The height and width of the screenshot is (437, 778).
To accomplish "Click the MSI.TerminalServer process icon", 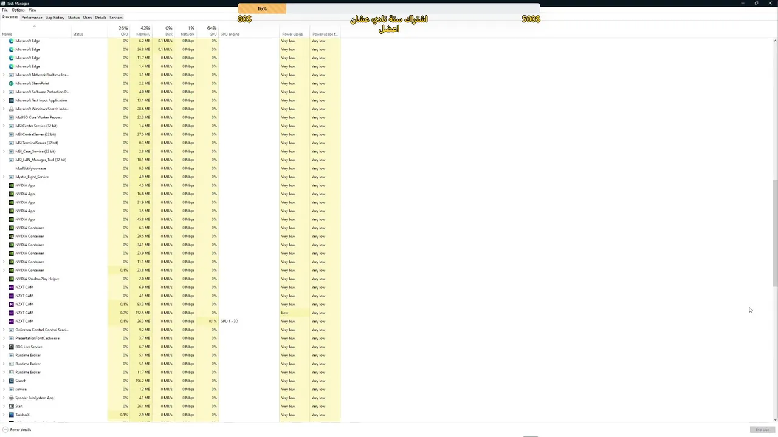I will (x=11, y=143).
